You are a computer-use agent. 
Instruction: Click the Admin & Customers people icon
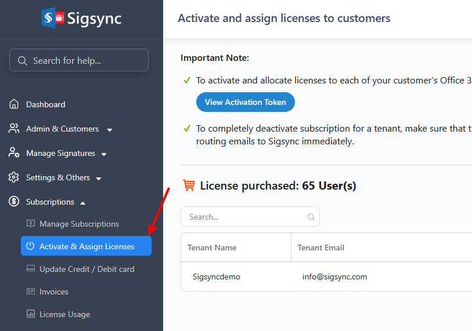(15, 129)
